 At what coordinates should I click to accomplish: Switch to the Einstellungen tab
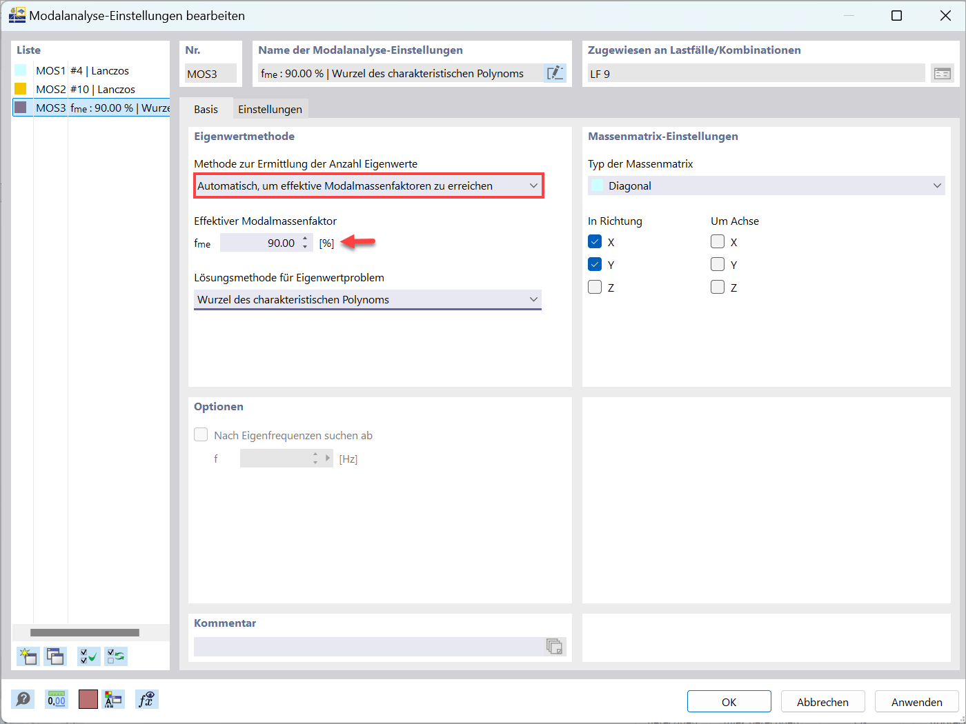tap(270, 109)
